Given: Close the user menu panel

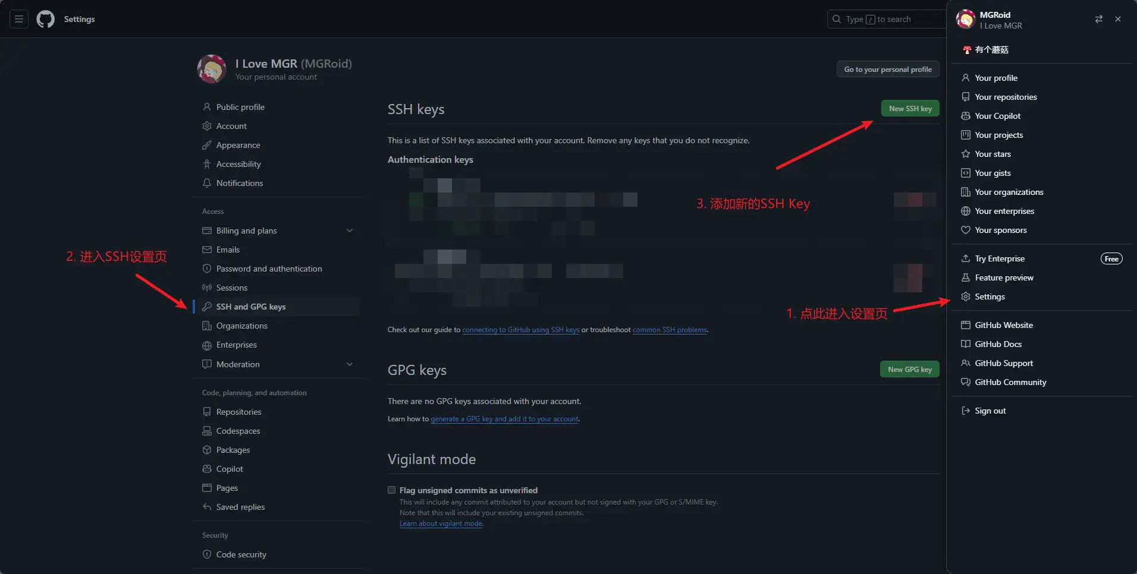Looking at the screenshot, I should click(x=1118, y=19).
